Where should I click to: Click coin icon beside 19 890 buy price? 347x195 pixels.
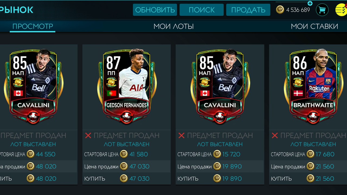pos(217,178)
